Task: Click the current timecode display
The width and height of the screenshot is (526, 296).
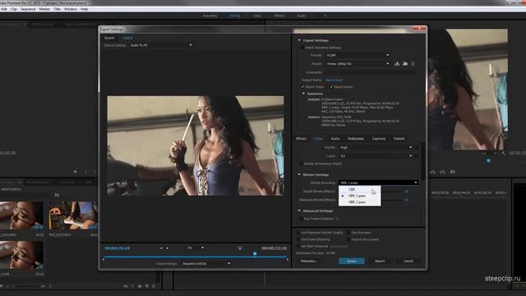Action: (x=118, y=248)
